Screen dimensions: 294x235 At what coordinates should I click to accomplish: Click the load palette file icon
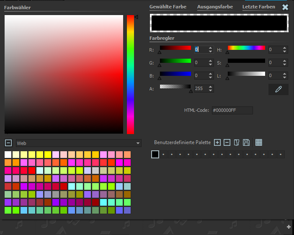(237, 142)
